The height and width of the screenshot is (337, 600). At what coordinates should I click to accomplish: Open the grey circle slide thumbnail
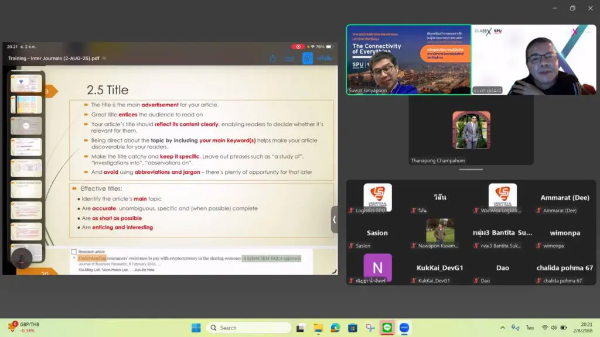click(26, 126)
